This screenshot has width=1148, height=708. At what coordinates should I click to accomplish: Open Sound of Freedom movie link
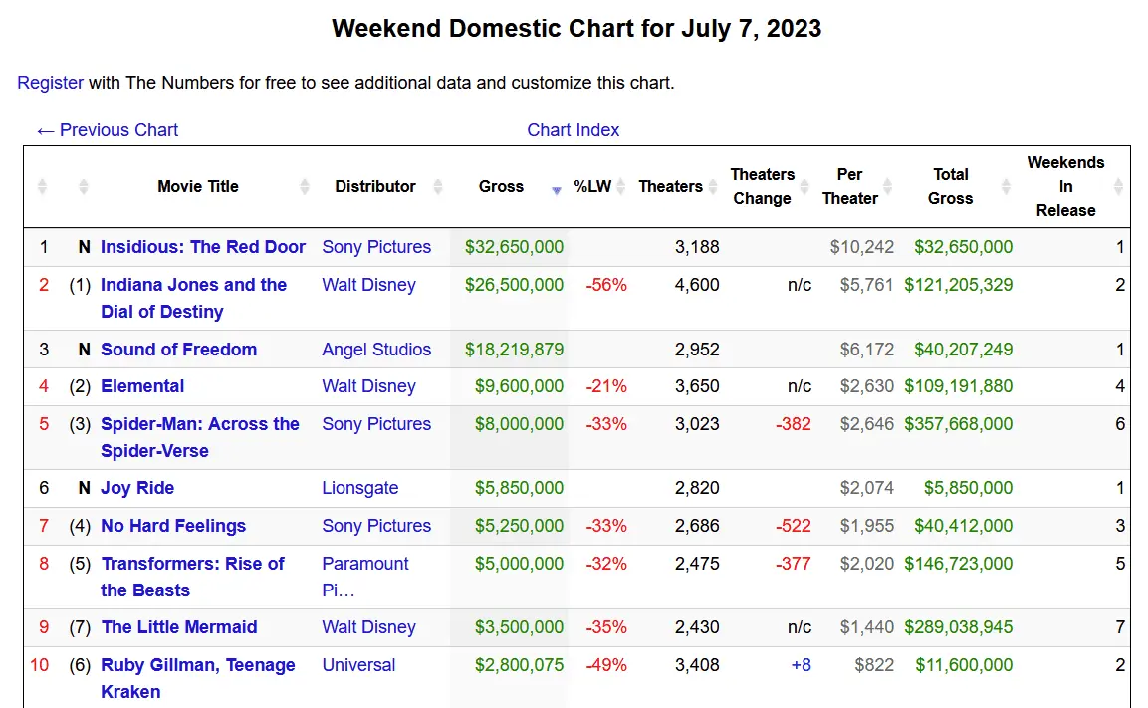point(178,350)
